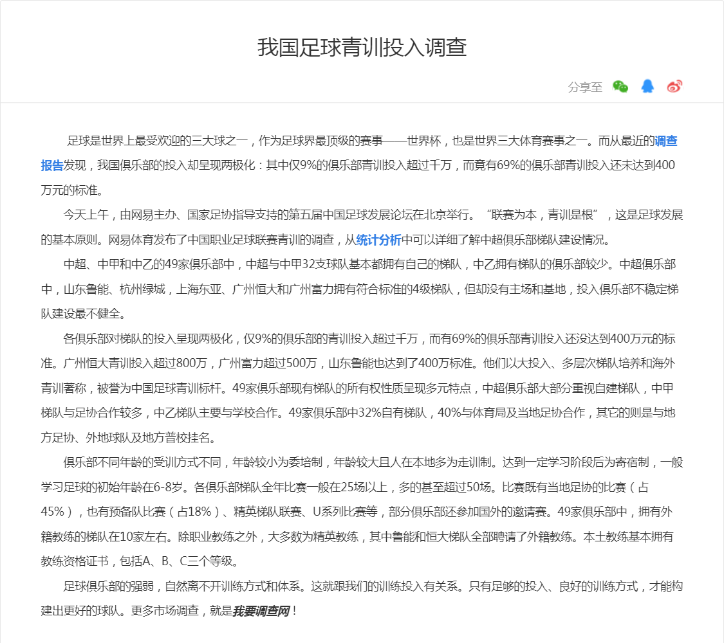This screenshot has width=724, height=643.
Task: Share the article to QQ
Action: point(647,86)
